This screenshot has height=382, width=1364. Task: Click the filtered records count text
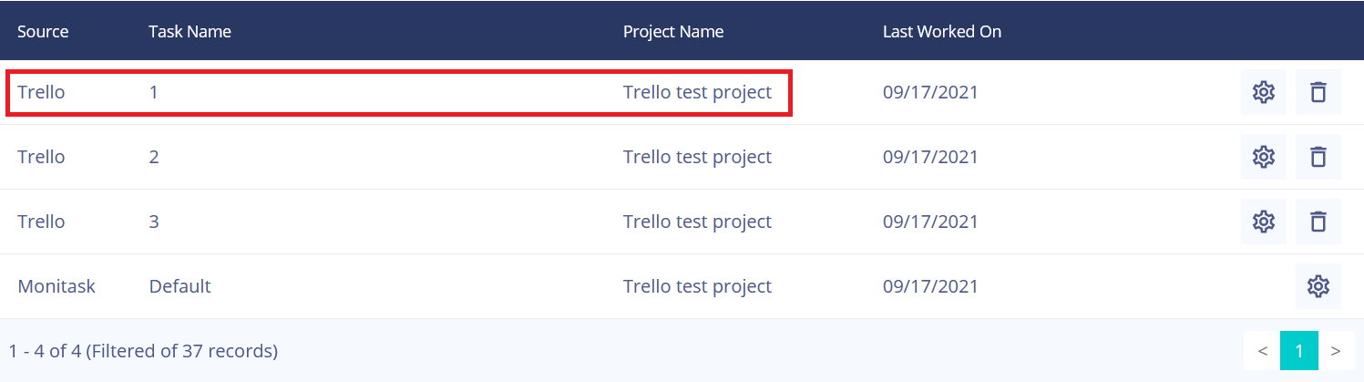[143, 351]
